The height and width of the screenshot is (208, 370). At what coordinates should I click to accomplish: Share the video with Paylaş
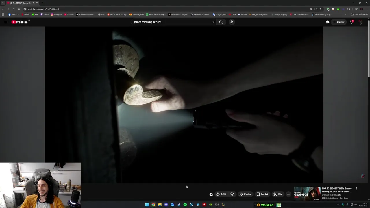coord(245,194)
